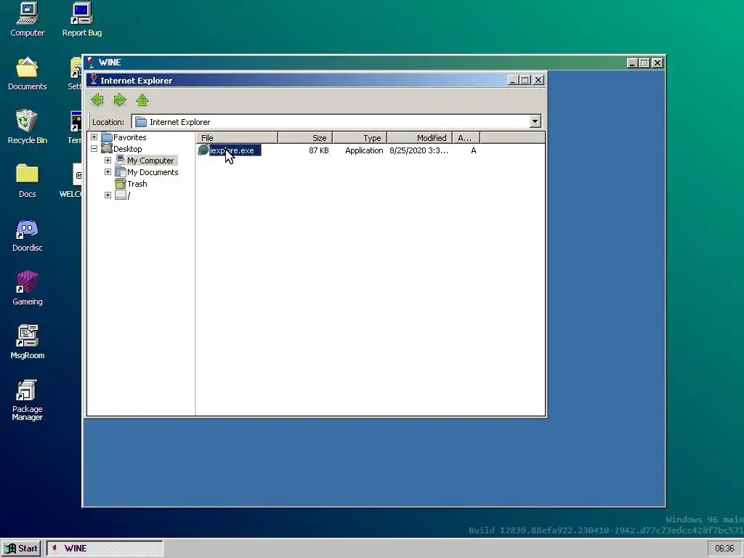Click the 87 KB size cell
The image size is (744, 558).
click(x=318, y=150)
